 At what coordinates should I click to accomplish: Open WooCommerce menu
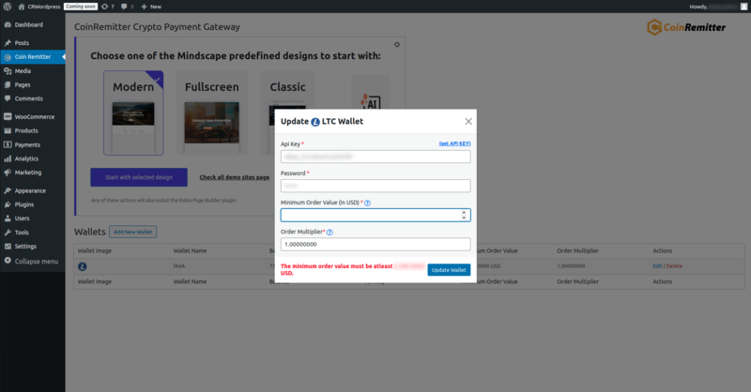33,117
